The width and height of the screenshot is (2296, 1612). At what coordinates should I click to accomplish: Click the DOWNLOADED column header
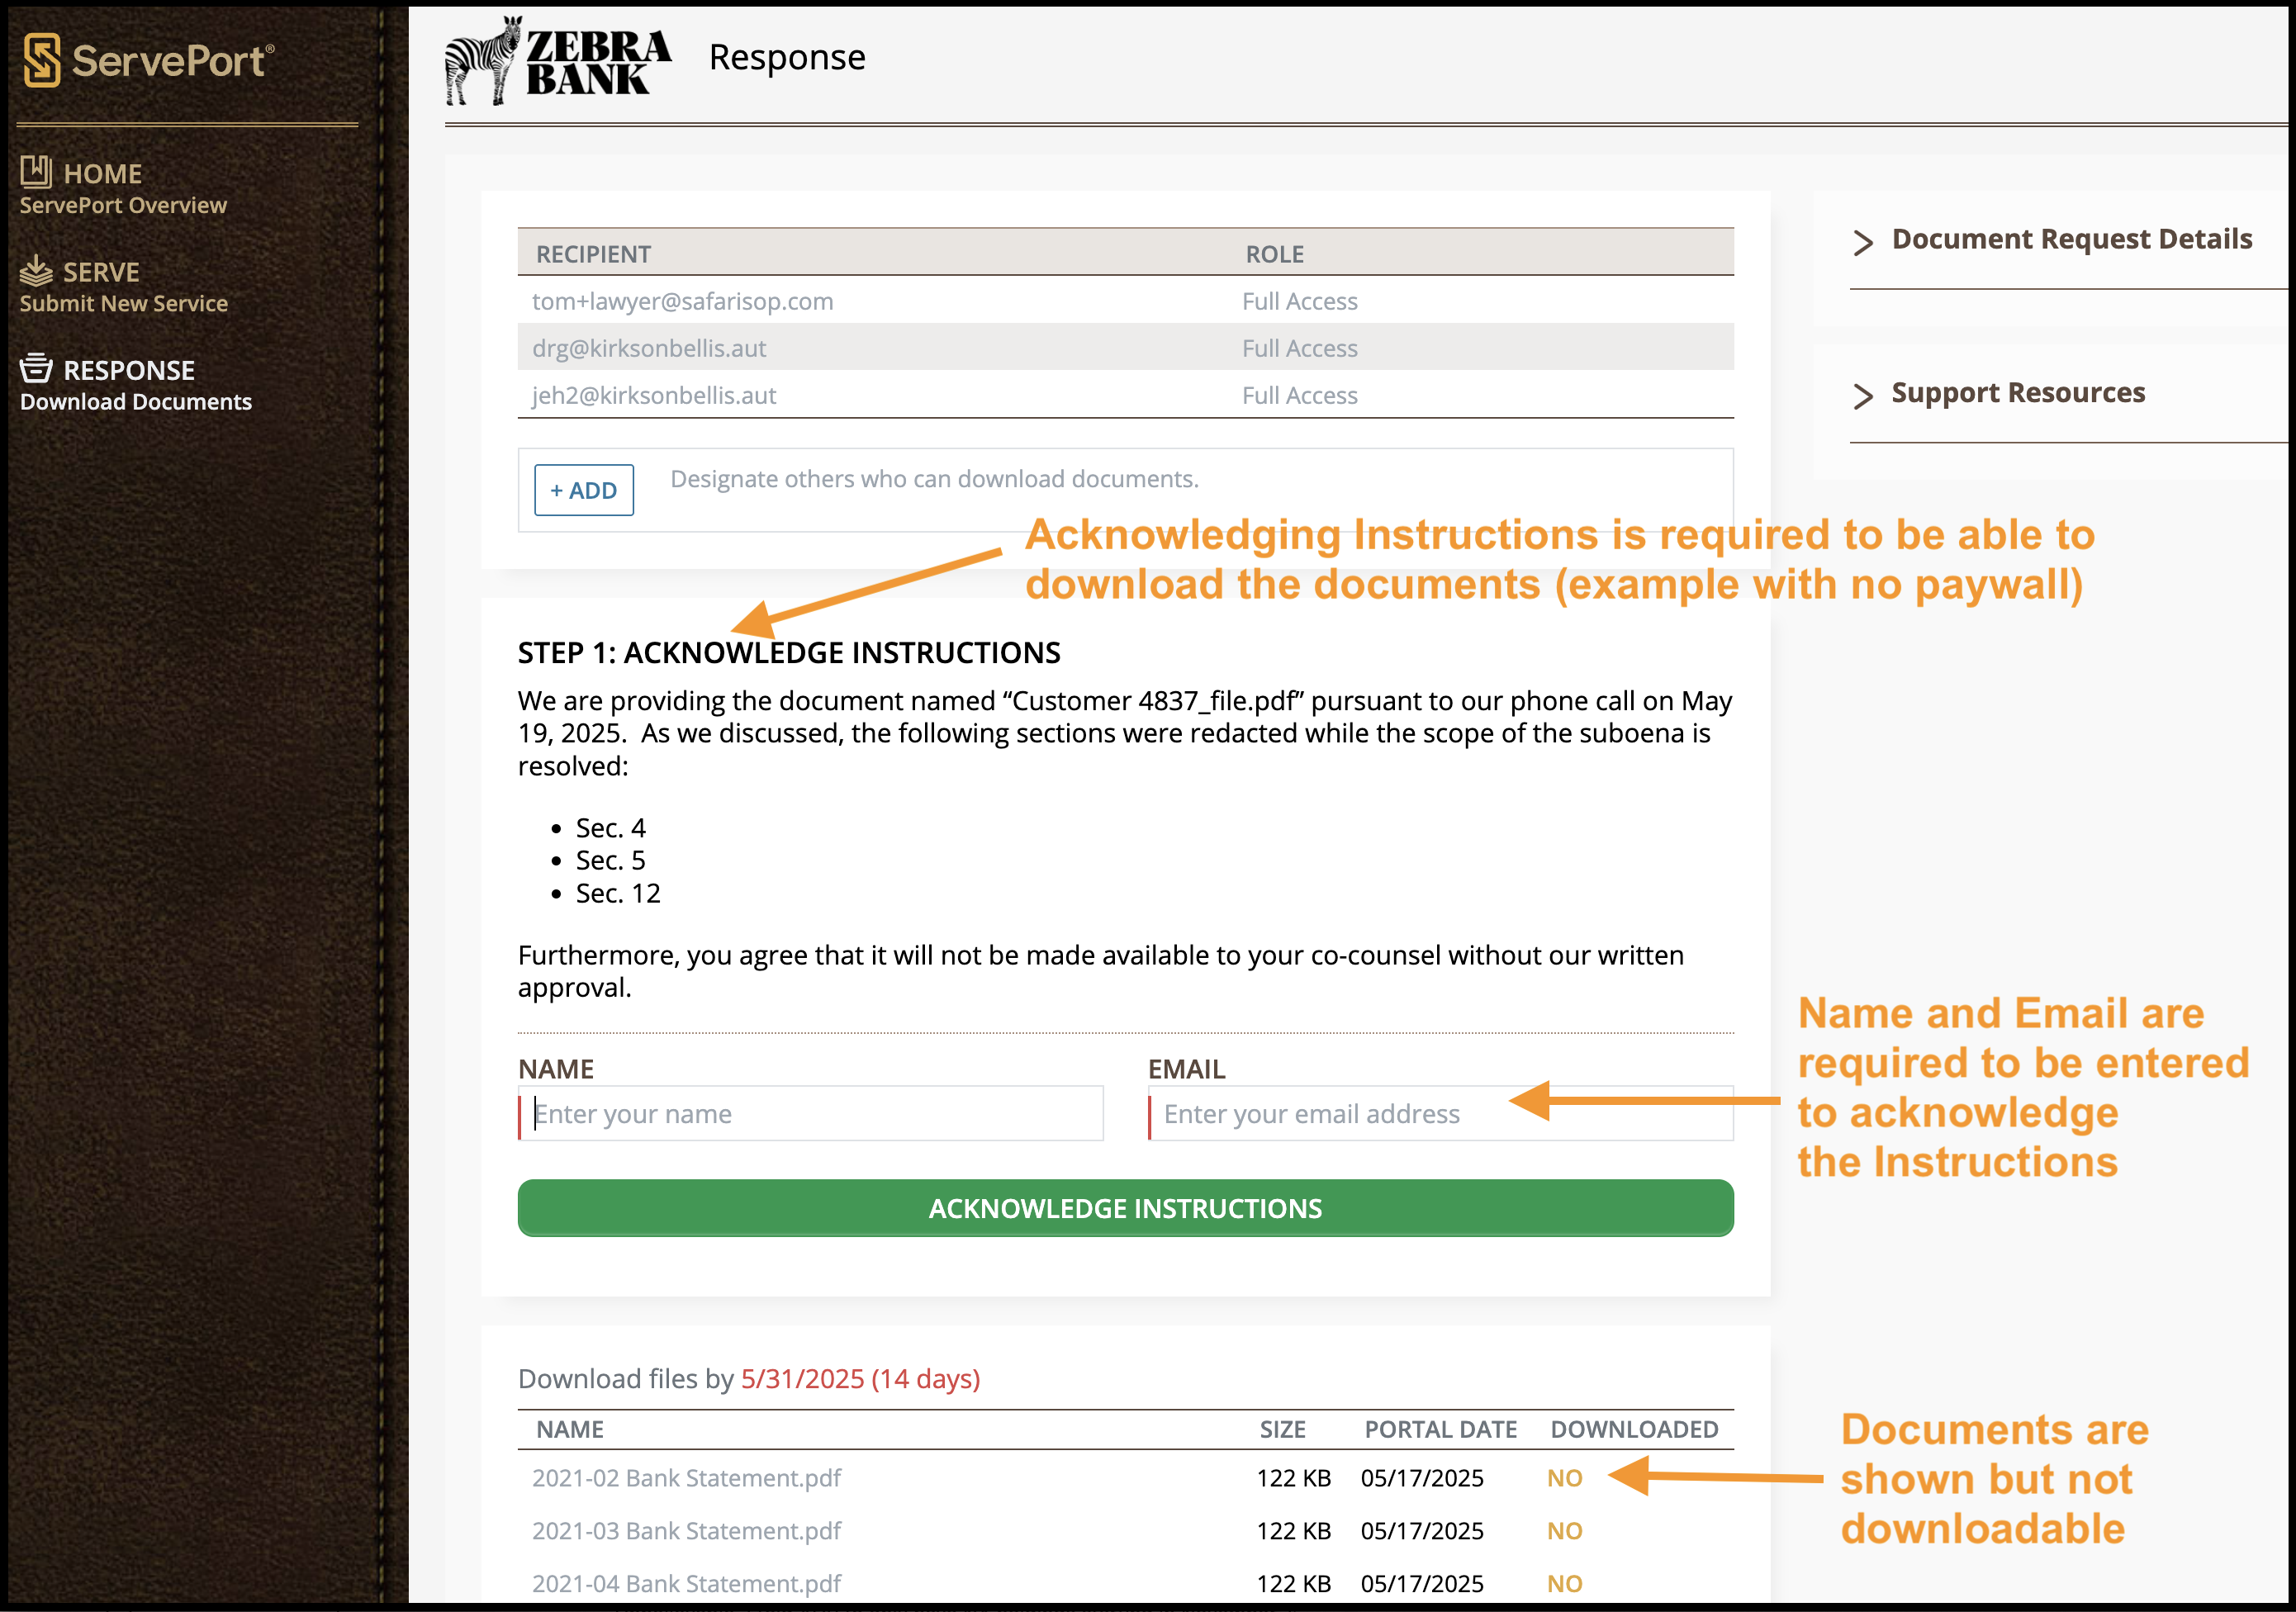(1634, 1429)
